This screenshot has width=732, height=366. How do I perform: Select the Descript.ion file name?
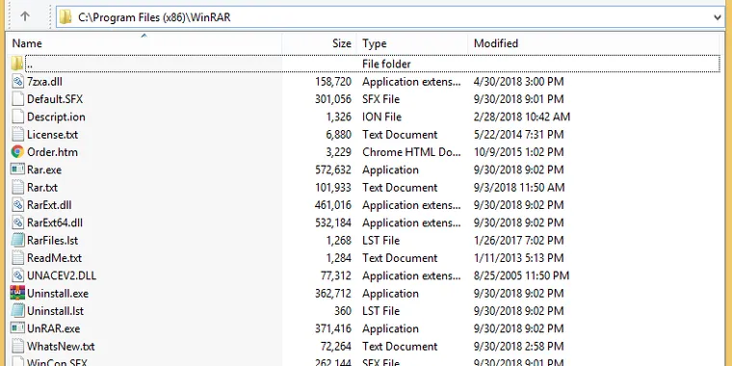coord(56,117)
